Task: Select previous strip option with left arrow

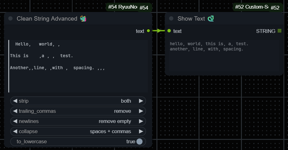Action: pos(15,101)
